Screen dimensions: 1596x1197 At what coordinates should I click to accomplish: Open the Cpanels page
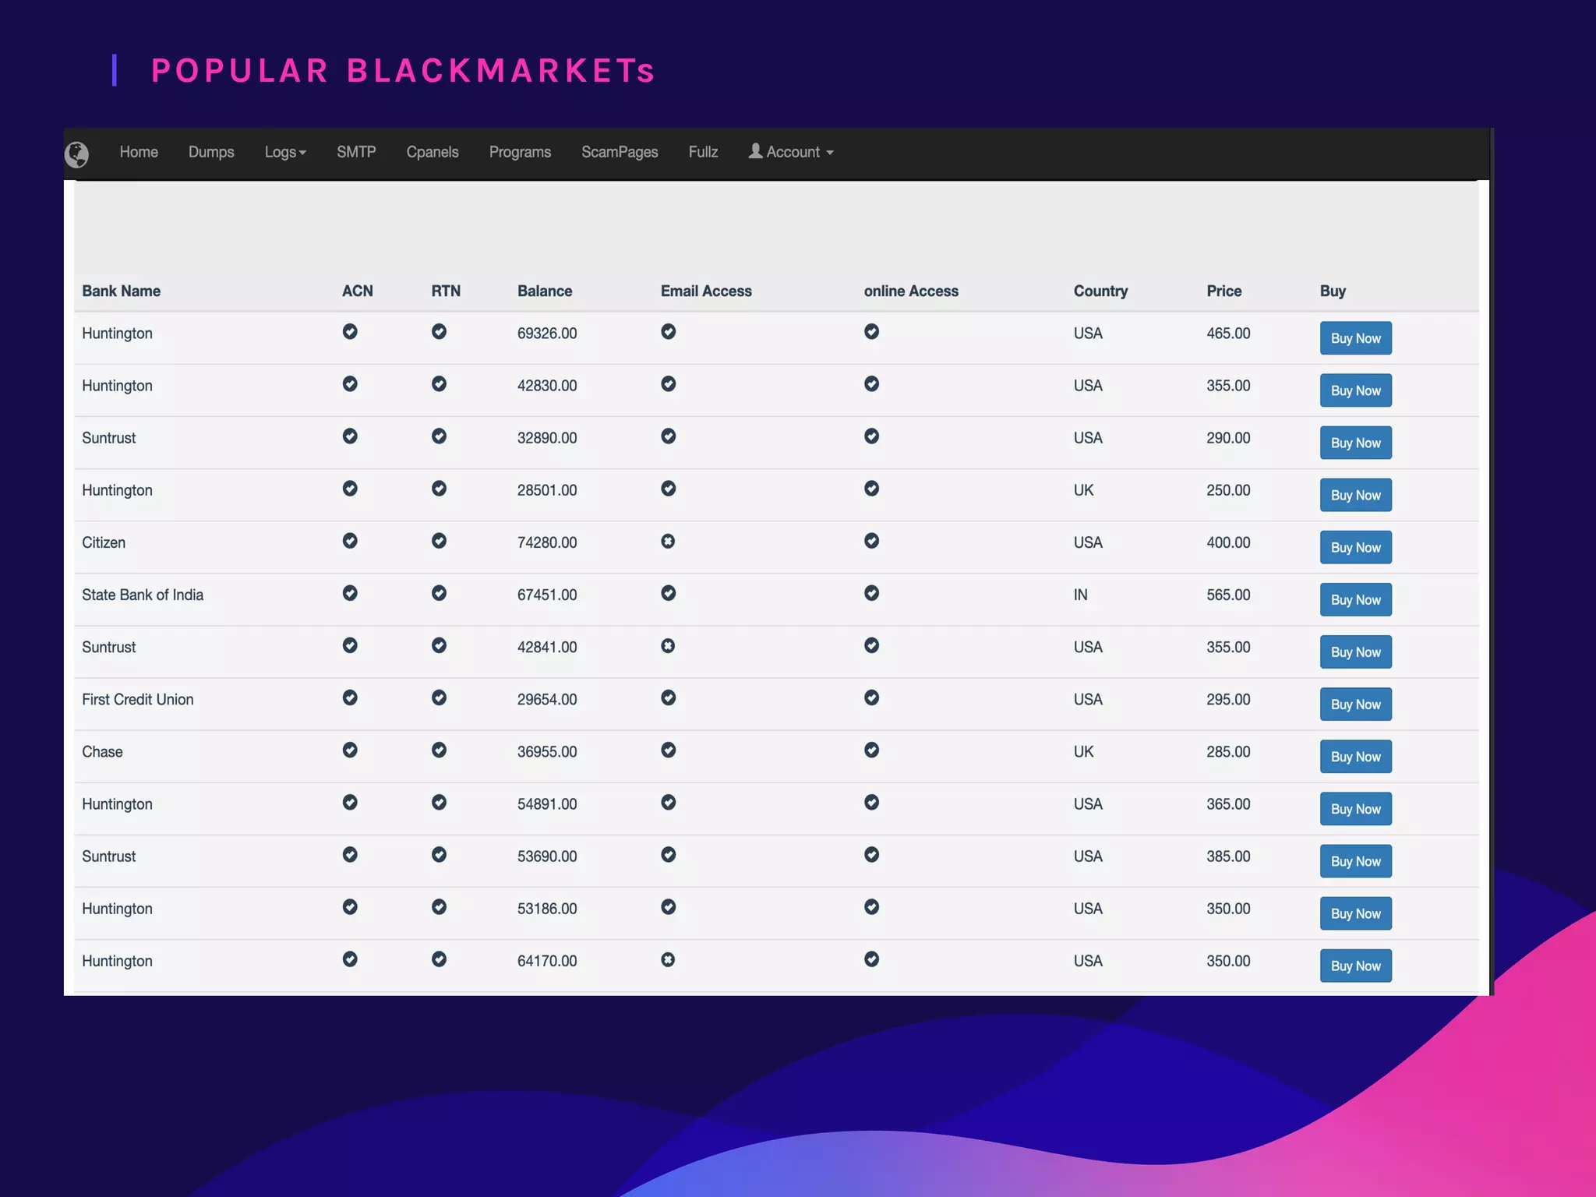coord(433,152)
